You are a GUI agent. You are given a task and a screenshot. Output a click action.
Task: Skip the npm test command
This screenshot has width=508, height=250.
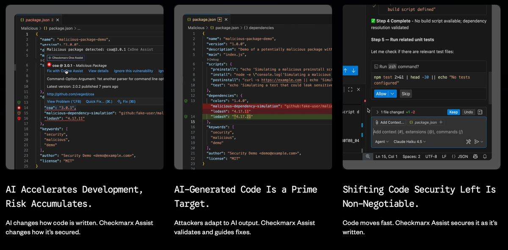point(406,94)
